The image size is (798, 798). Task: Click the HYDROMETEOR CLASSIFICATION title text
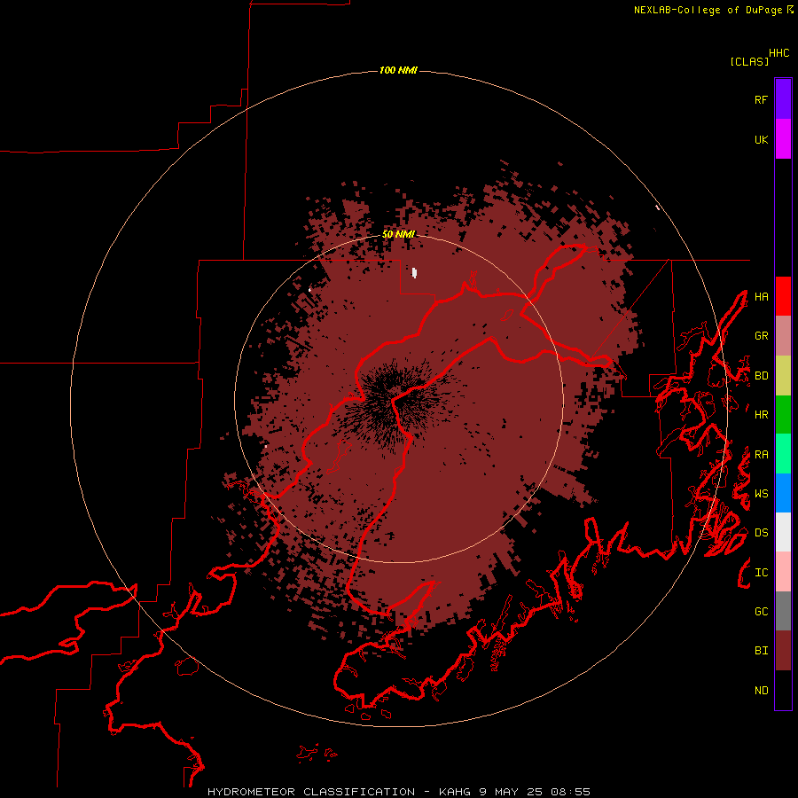point(311,792)
